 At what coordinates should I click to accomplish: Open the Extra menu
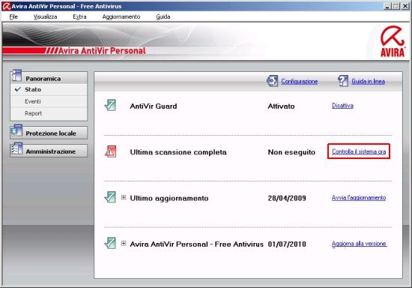79,16
